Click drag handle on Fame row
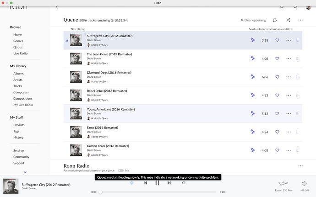 pyautogui.click(x=297, y=132)
